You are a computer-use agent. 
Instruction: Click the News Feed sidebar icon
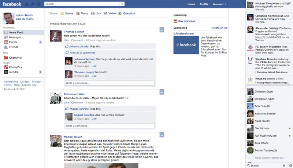coord(6,32)
